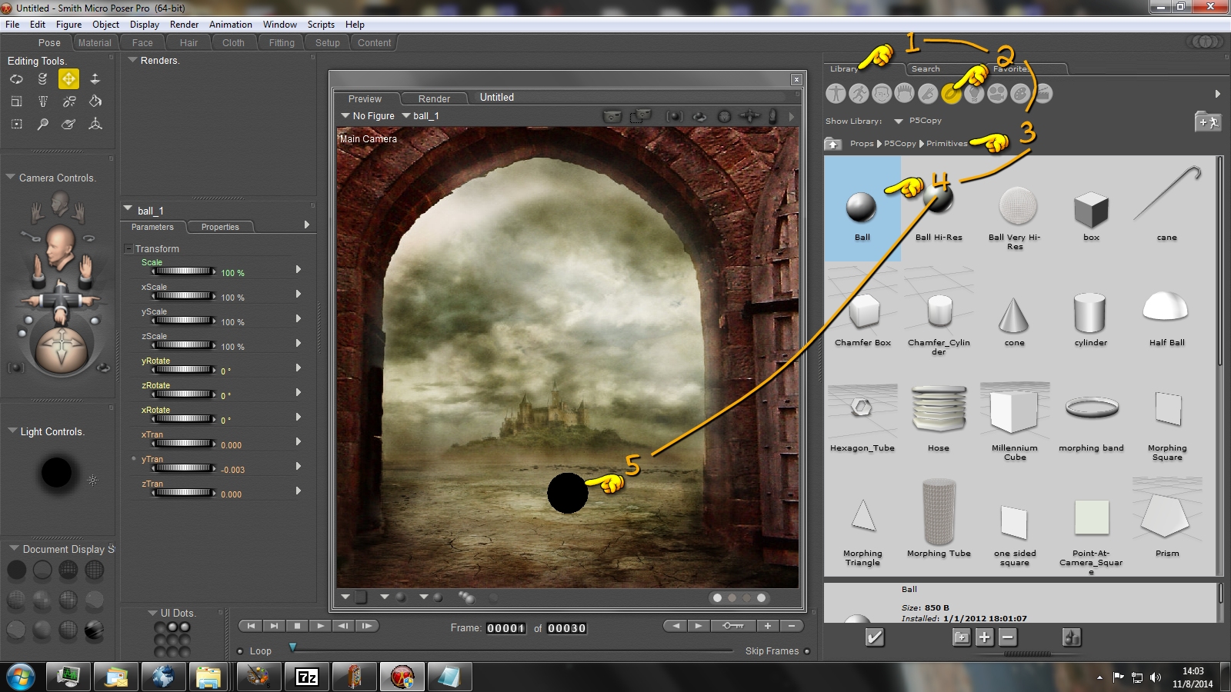The image size is (1231, 692).
Task: Select the cone primitive thumbnail
Action: [1014, 315]
